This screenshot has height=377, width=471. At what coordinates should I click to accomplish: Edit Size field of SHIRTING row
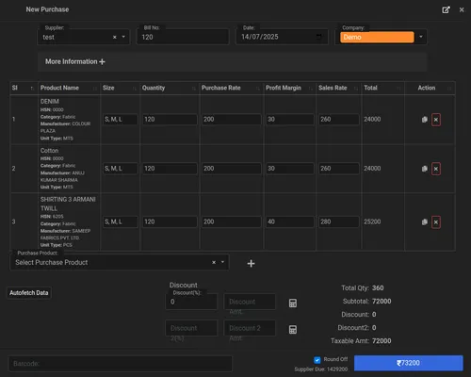click(121, 222)
